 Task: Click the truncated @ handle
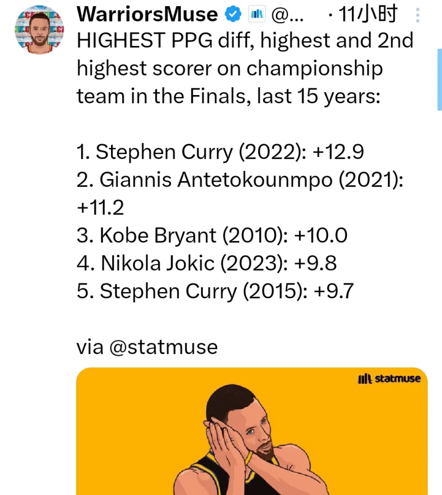tap(287, 14)
